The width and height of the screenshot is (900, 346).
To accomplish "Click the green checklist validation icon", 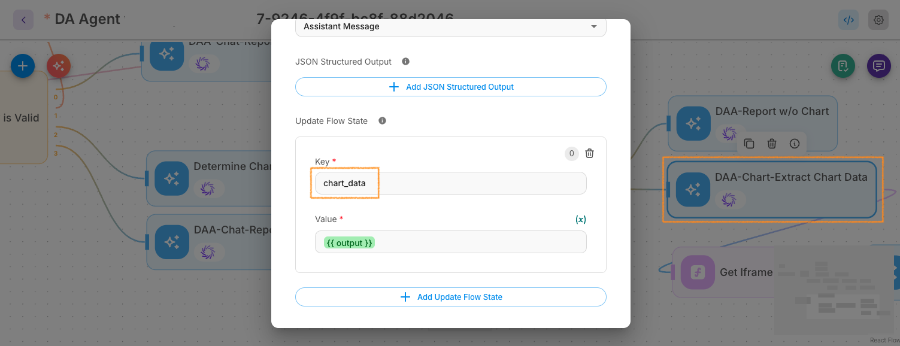I will point(843,66).
